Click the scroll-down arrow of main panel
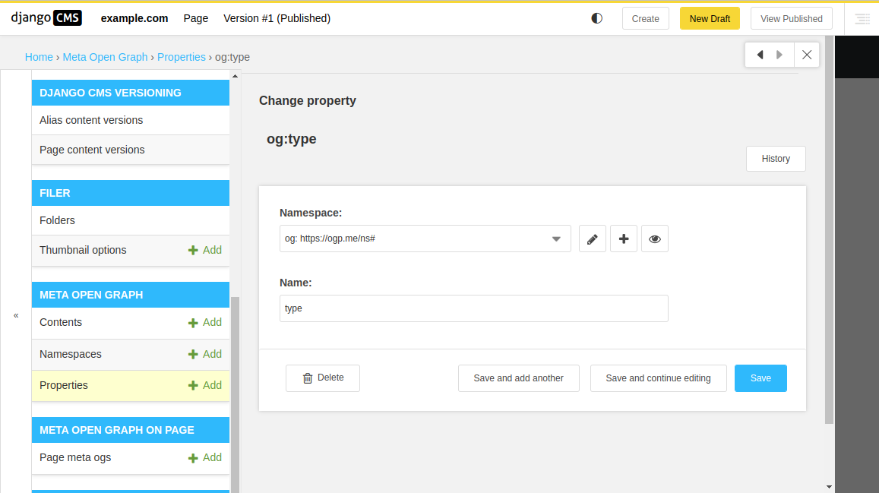879x493 pixels. coord(829,488)
